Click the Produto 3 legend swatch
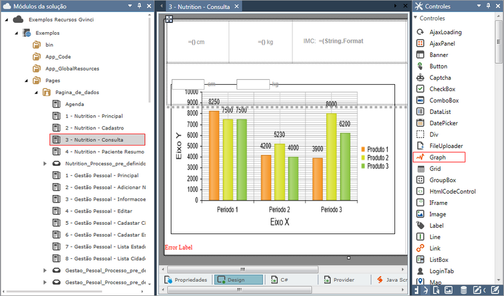Viewport: 504px width, 296px height. pos(363,166)
